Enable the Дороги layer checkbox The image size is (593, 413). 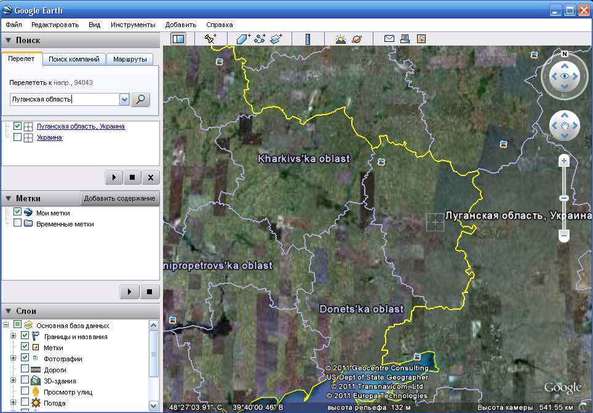coord(25,368)
